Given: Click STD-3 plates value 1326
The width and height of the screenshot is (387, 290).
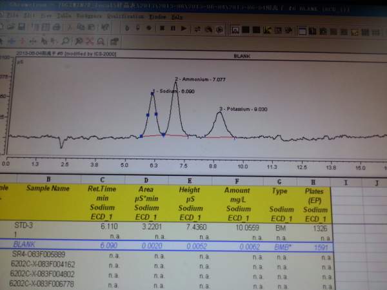Looking at the screenshot, I should click(320, 229).
